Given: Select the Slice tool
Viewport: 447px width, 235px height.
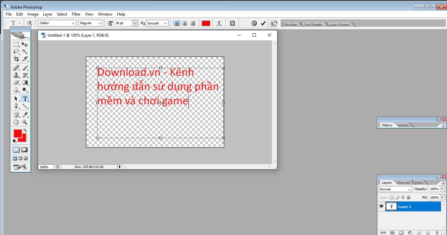Looking at the screenshot, I should (x=25, y=59).
